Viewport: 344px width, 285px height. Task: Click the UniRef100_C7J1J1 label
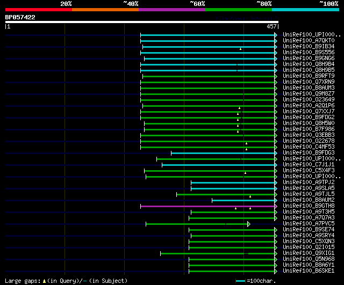tap(309, 165)
